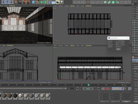Open ProRender menu in Front viewport
This screenshot has width=138, height=104.
(x=89, y=45)
